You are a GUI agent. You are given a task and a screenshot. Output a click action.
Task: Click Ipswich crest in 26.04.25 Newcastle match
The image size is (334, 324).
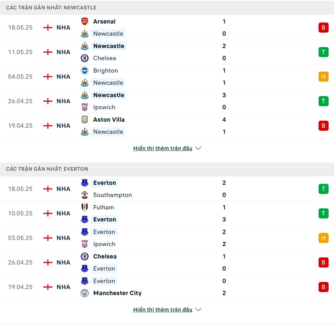[x=85, y=107]
